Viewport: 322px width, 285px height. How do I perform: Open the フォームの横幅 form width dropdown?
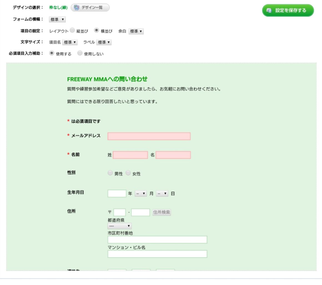[57, 19]
